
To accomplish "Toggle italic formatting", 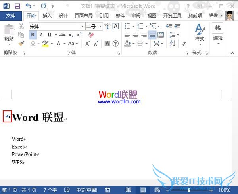I will coord(41,35).
